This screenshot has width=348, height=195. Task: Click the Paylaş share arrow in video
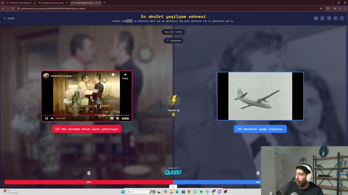coord(125,76)
